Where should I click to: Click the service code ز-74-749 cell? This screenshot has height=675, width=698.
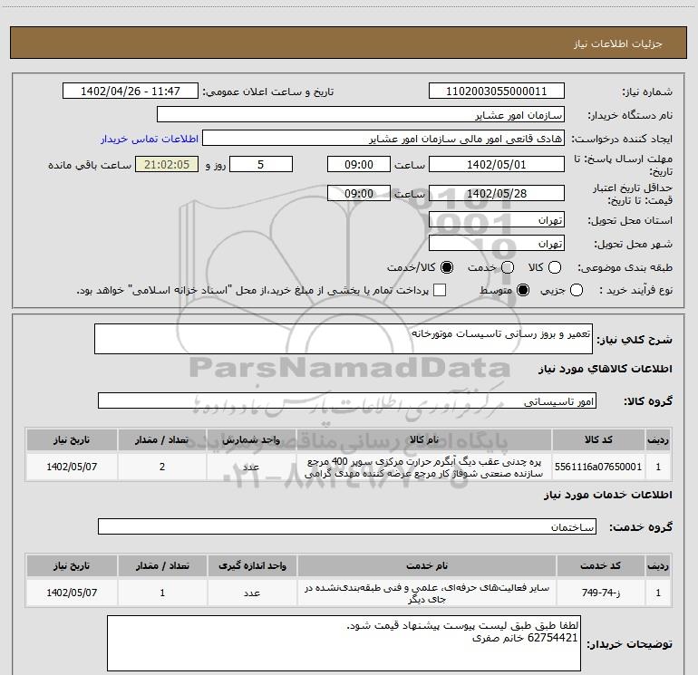coord(600,593)
